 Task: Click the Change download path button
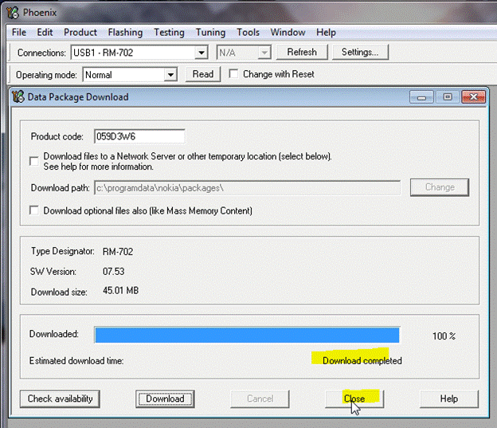[440, 187]
